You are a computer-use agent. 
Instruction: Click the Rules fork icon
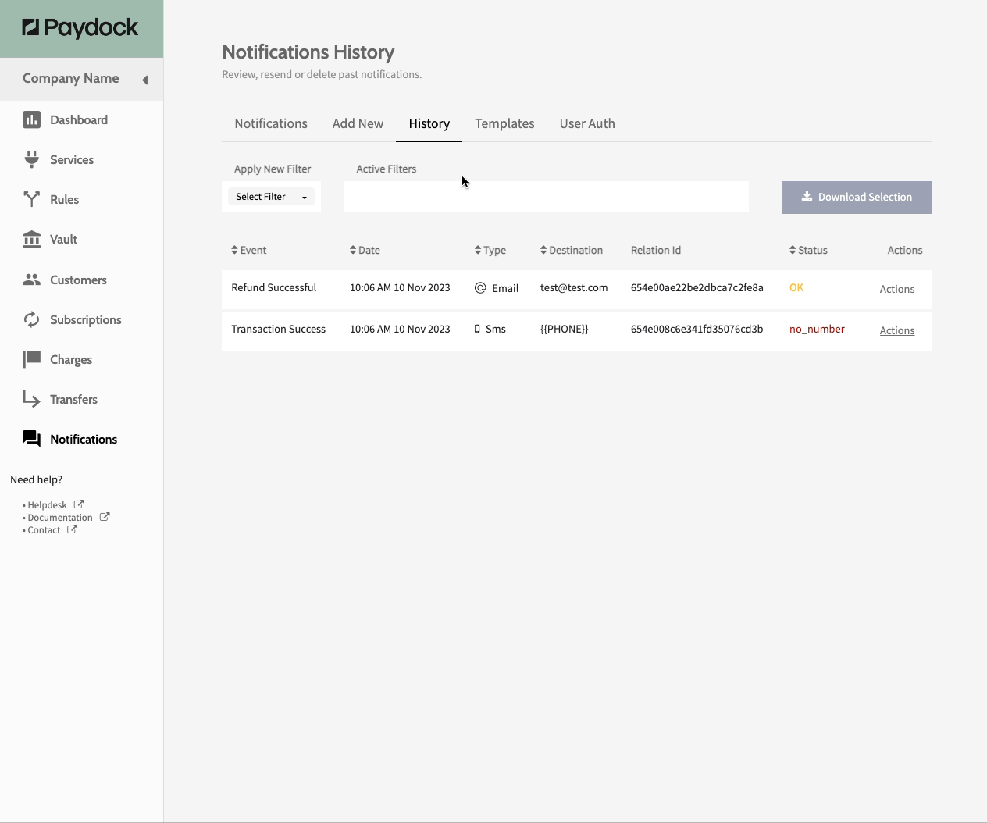tap(31, 199)
